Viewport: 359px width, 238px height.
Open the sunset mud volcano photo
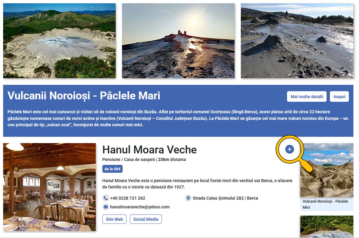point(178,41)
